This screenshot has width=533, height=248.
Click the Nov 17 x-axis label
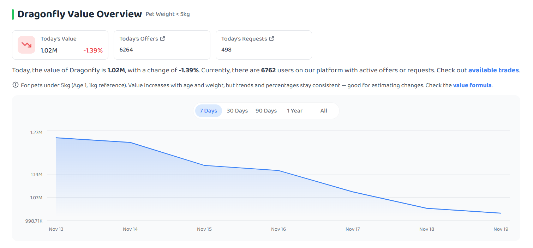(353, 229)
